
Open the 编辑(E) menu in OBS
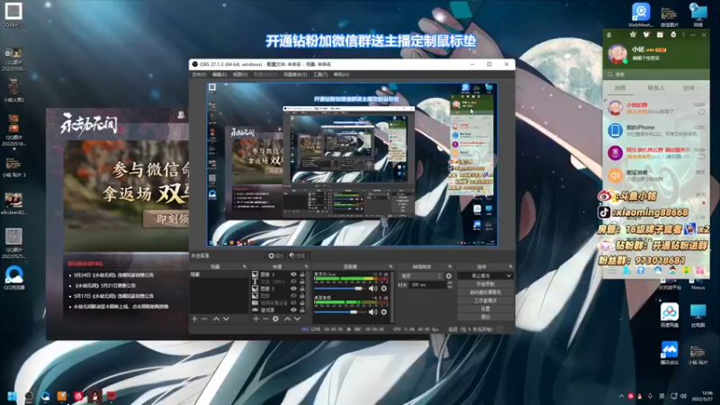tap(220, 75)
